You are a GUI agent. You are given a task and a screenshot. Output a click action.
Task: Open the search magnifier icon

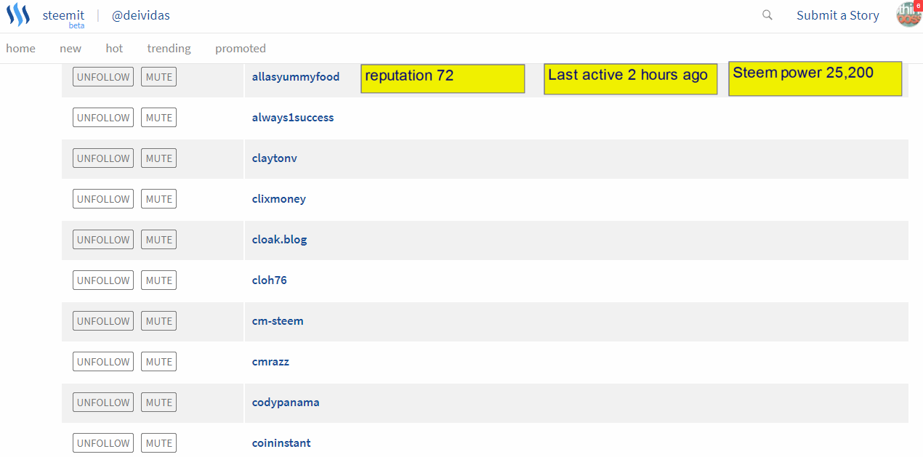767,15
